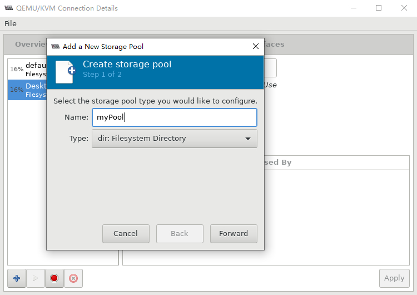
Task: Click the main window title bar virt-manager icon
Action: 9,8
